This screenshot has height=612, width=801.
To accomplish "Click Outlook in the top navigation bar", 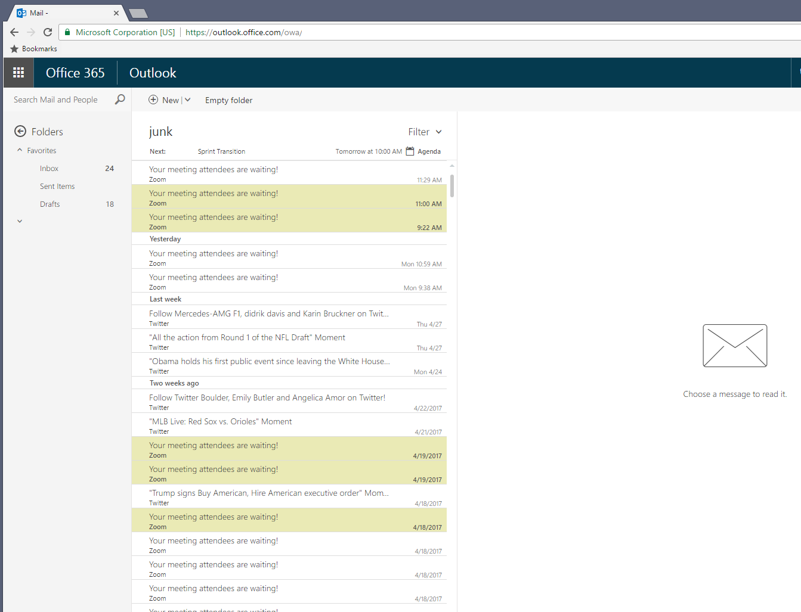I will click(x=153, y=72).
